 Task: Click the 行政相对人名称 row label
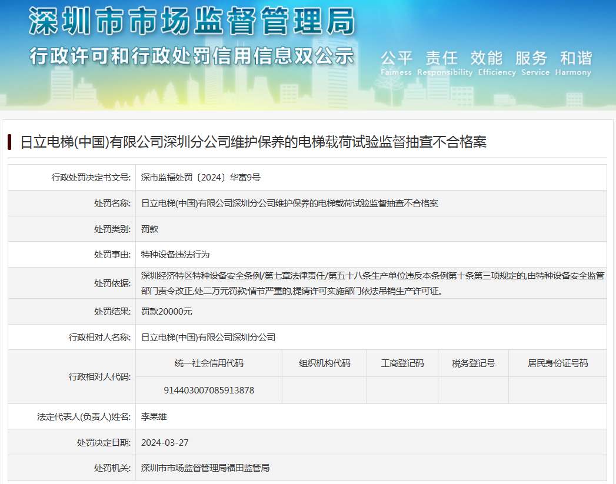99,337
